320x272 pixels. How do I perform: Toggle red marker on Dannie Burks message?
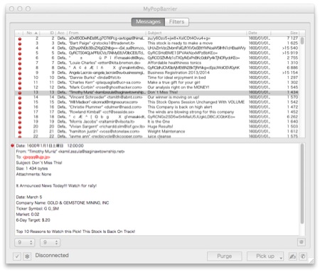[x=20, y=78]
